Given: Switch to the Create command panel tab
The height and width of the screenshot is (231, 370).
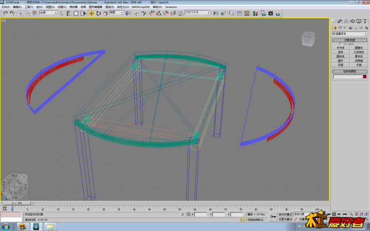Looking at the screenshot, I should tap(333, 21).
